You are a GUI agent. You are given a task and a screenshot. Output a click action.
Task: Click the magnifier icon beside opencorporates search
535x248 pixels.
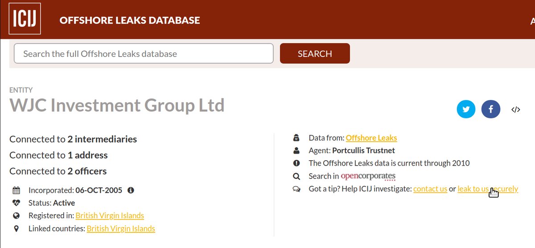pyautogui.click(x=296, y=176)
